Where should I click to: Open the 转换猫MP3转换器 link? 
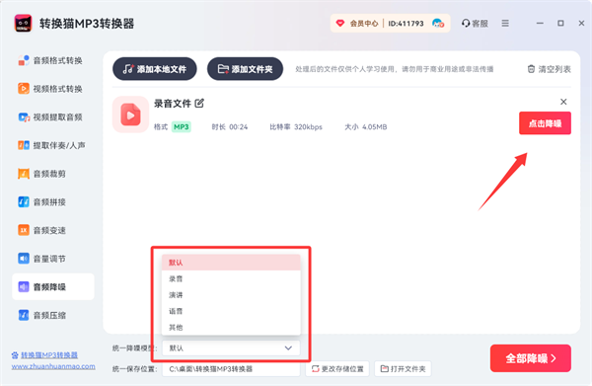click(x=49, y=355)
